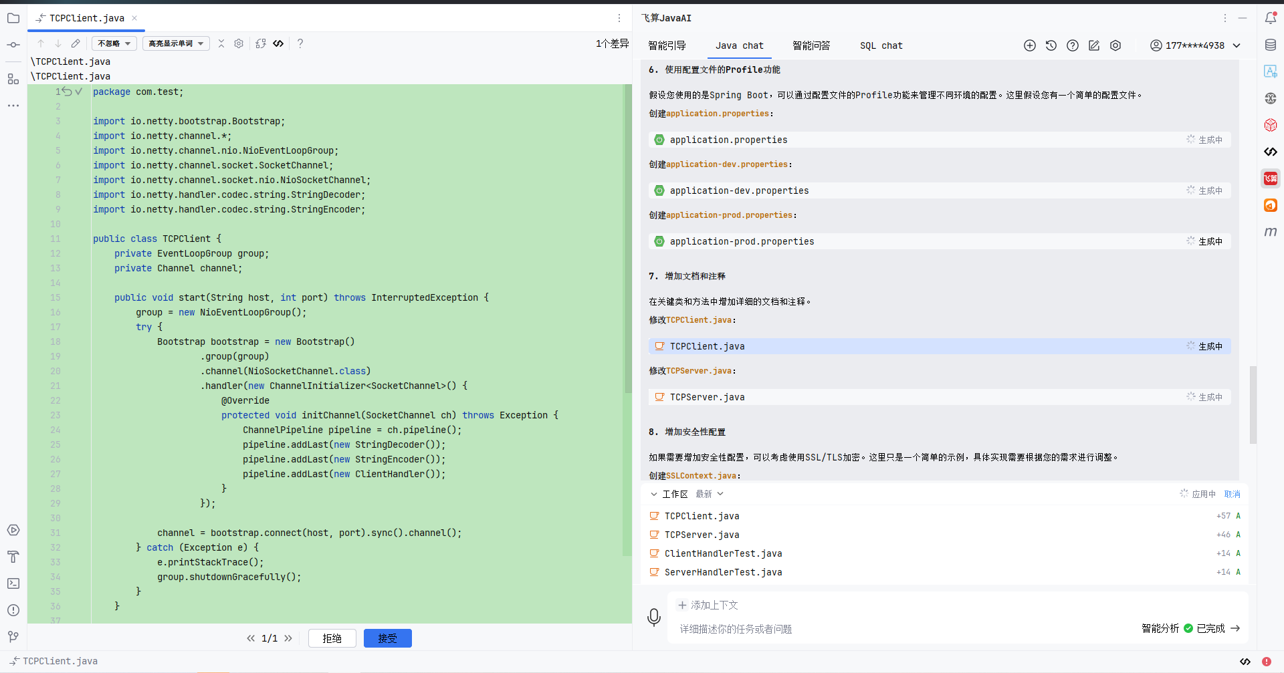Viewport: 1284px width, 673px height.
Task: Collapse the 工作区 workspace section
Action: pyautogui.click(x=654, y=494)
